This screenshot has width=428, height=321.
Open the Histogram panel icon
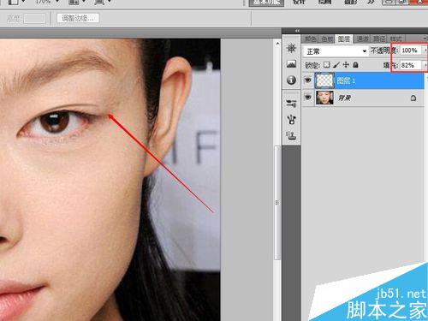[291, 64]
